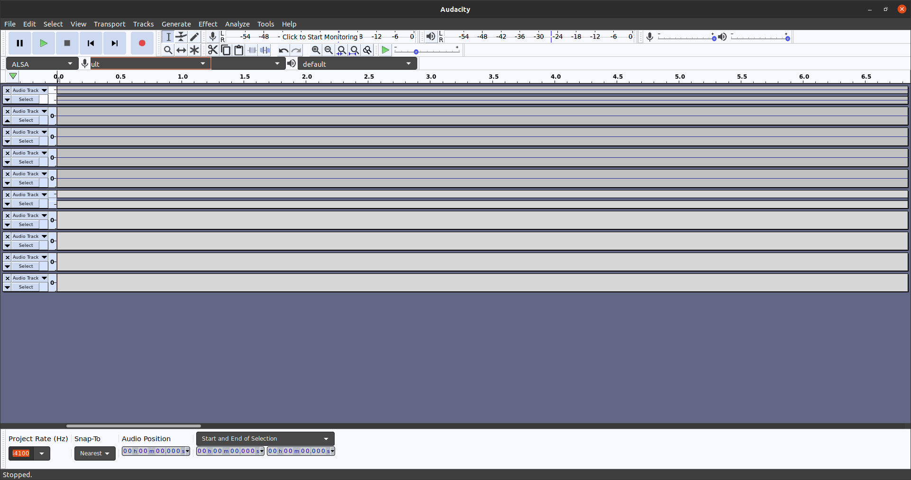This screenshot has width=911, height=480.
Task: Click the playback meter speaker icon
Action: pos(430,36)
